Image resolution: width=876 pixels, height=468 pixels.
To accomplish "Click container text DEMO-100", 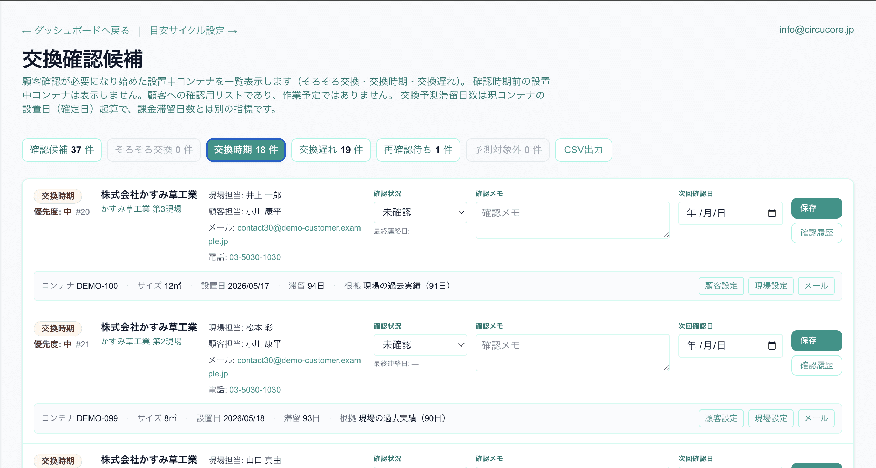I will point(97,286).
